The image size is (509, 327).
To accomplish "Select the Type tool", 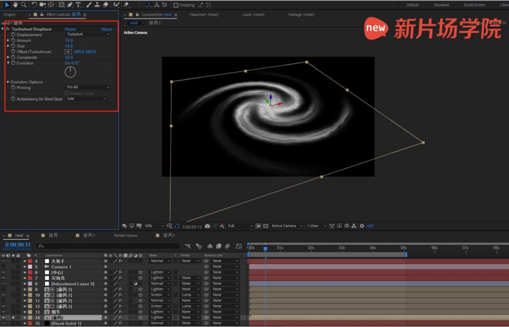I will (x=78, y=5).
